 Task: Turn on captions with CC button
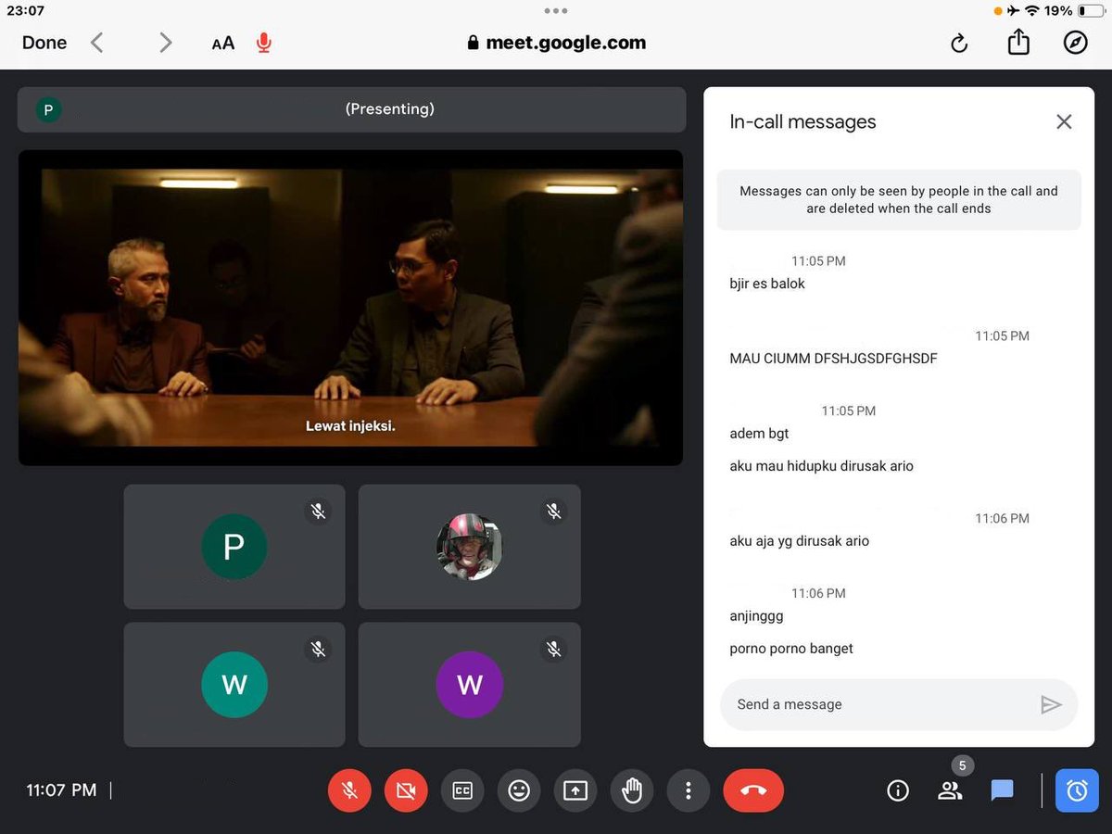tap(462, 791)
